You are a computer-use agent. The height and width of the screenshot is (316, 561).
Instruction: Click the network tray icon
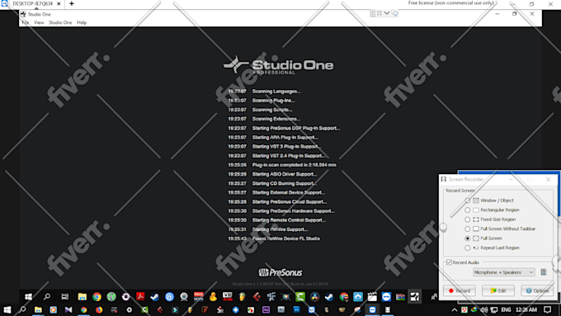(x=494, y=310)
